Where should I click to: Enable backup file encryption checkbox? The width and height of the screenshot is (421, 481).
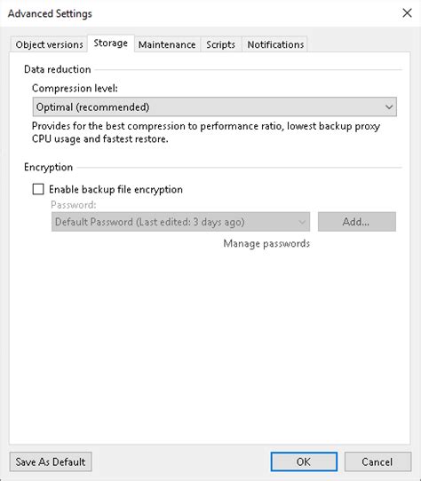tap(38, 189)
